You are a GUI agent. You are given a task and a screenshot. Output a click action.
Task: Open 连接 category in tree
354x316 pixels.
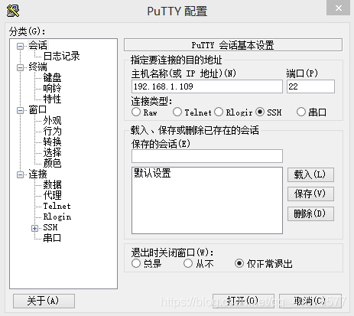tap(37, 174)
